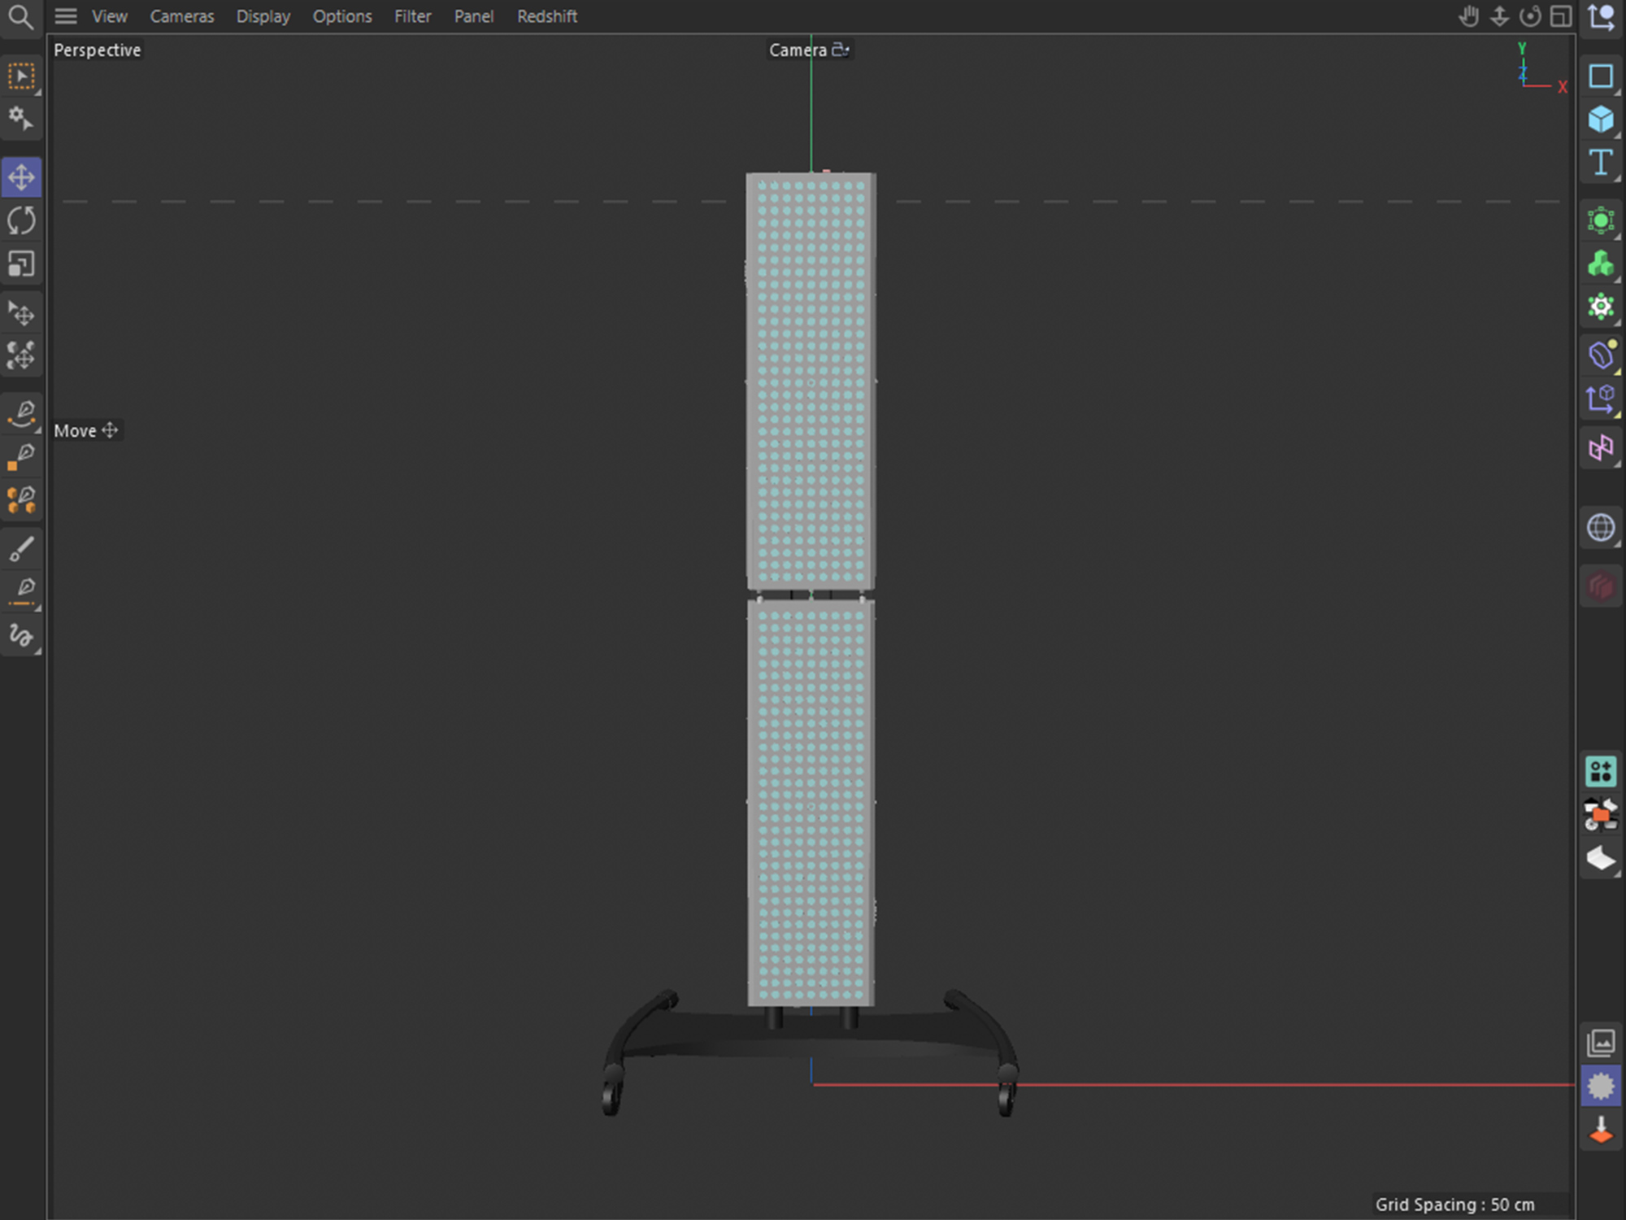Open the Panel menu
This screenshot has width=1626, height=1220.
pos(473,16)
